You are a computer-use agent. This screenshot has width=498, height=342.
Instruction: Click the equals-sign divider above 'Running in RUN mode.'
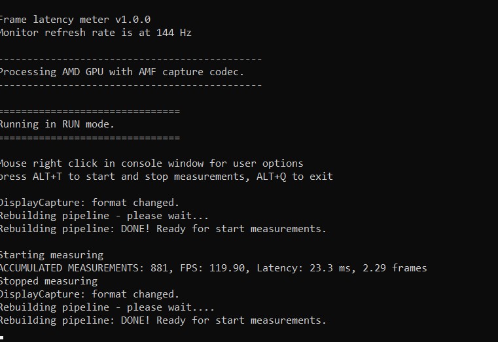90,111
